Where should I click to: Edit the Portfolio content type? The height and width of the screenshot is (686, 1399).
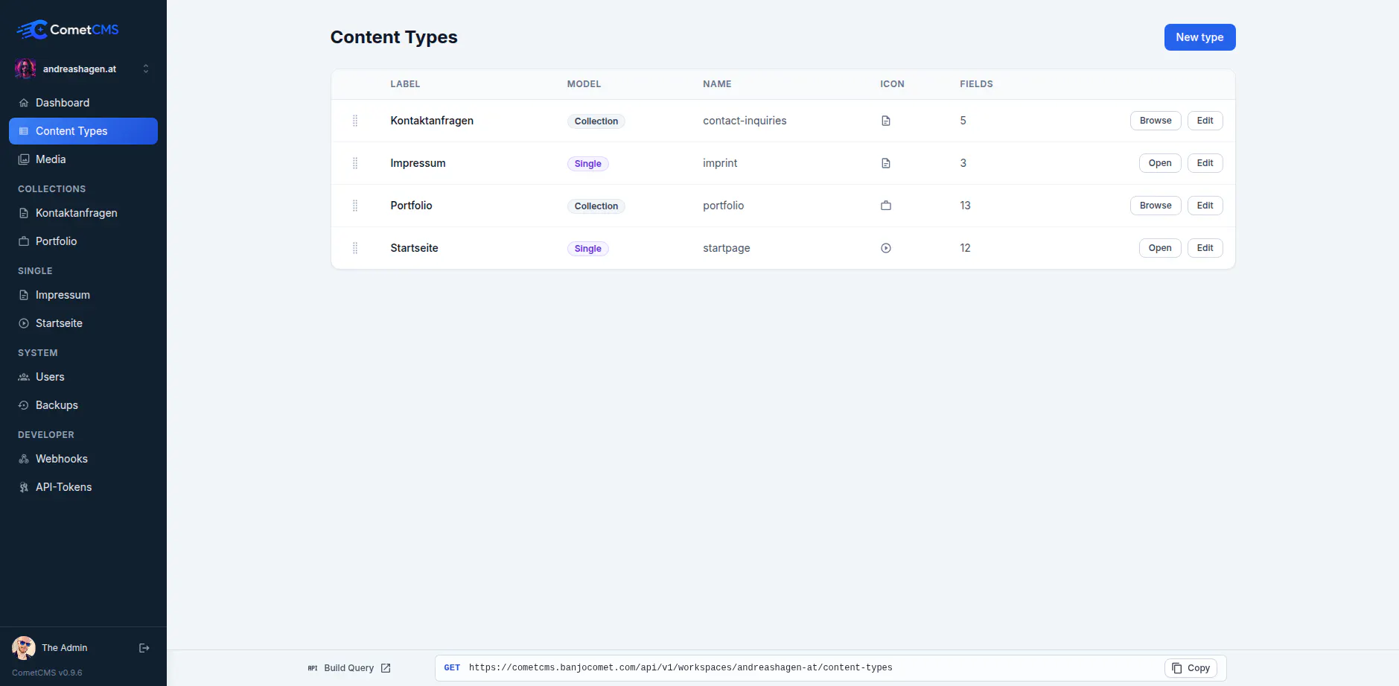[x=1205, y=206]
